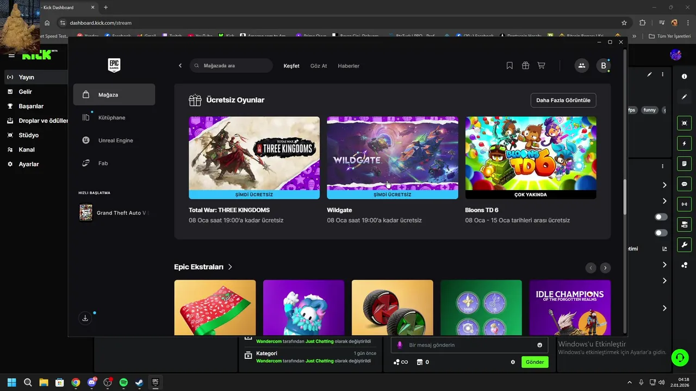Go back with the Epic launcher back arrow
The height and width of the screenshot is (391, 696).
(x=181, y=66)
